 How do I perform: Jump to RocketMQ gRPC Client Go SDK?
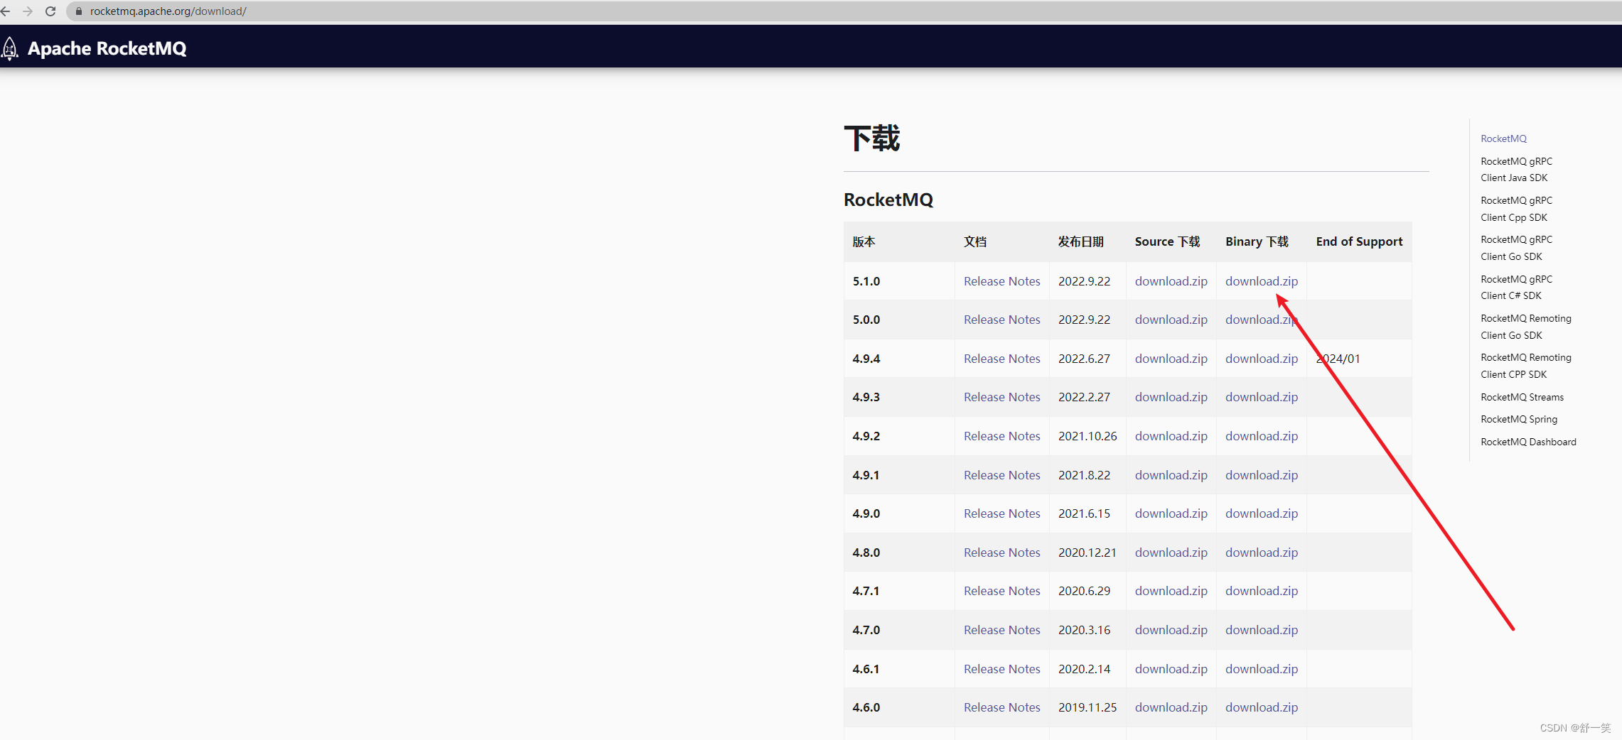pos(1516,248)
